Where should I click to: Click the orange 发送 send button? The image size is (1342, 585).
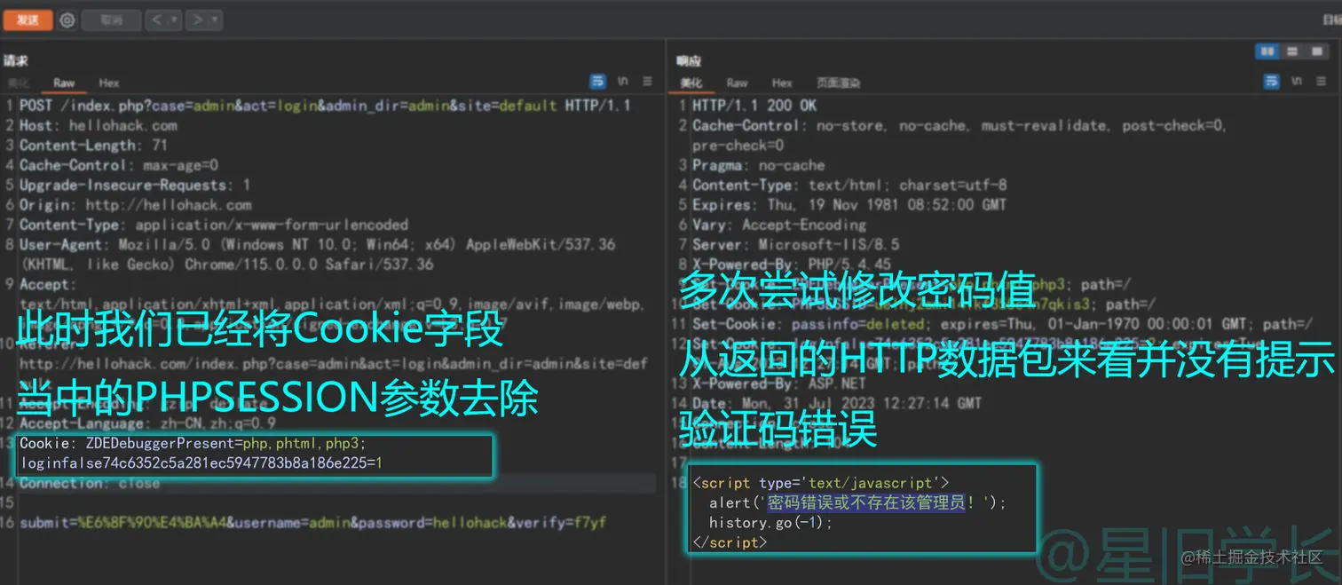pyautogui.click(x=28, y=20)
